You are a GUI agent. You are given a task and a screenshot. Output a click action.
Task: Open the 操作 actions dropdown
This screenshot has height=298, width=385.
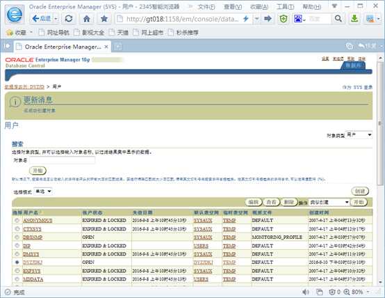tap(329, 203)
